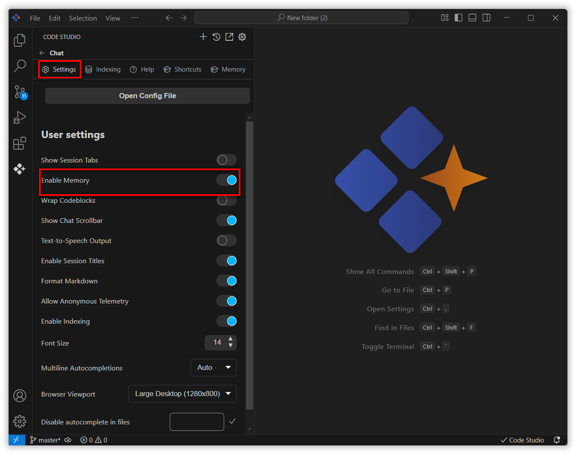Screen dimensions: 576x454
Task: Open Multiline Autocompletions dropdown
Action: click(x=213, y=367)
